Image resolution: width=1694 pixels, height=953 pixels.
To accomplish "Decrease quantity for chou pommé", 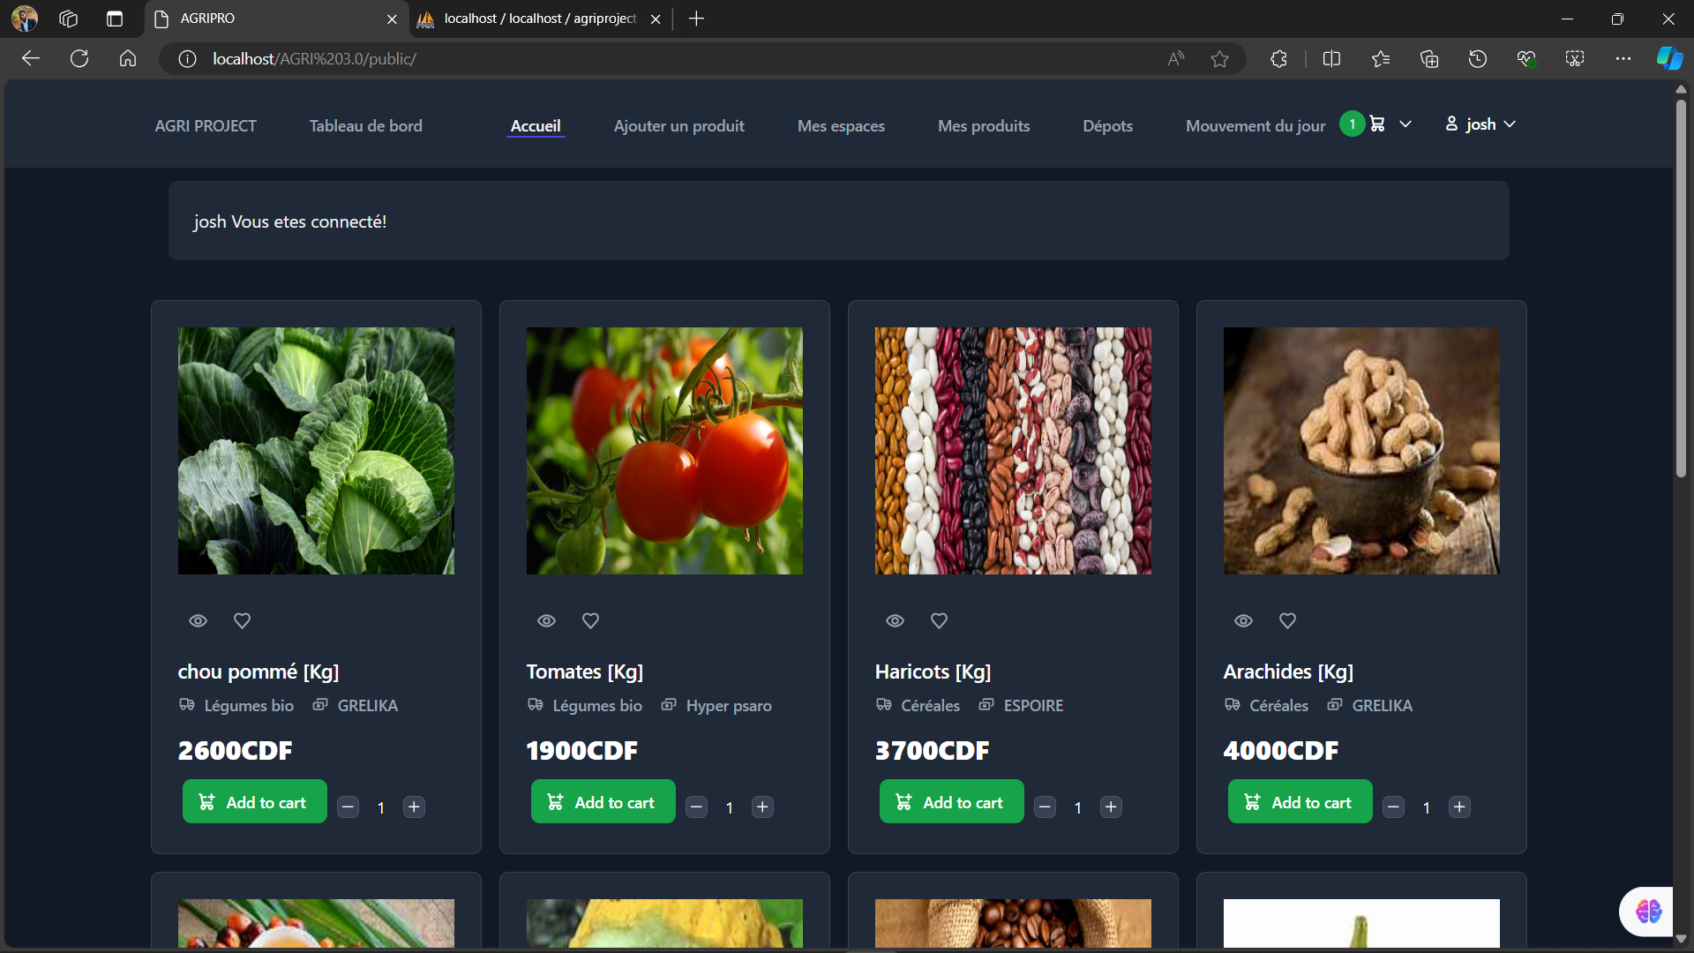I will coord(348,807).
